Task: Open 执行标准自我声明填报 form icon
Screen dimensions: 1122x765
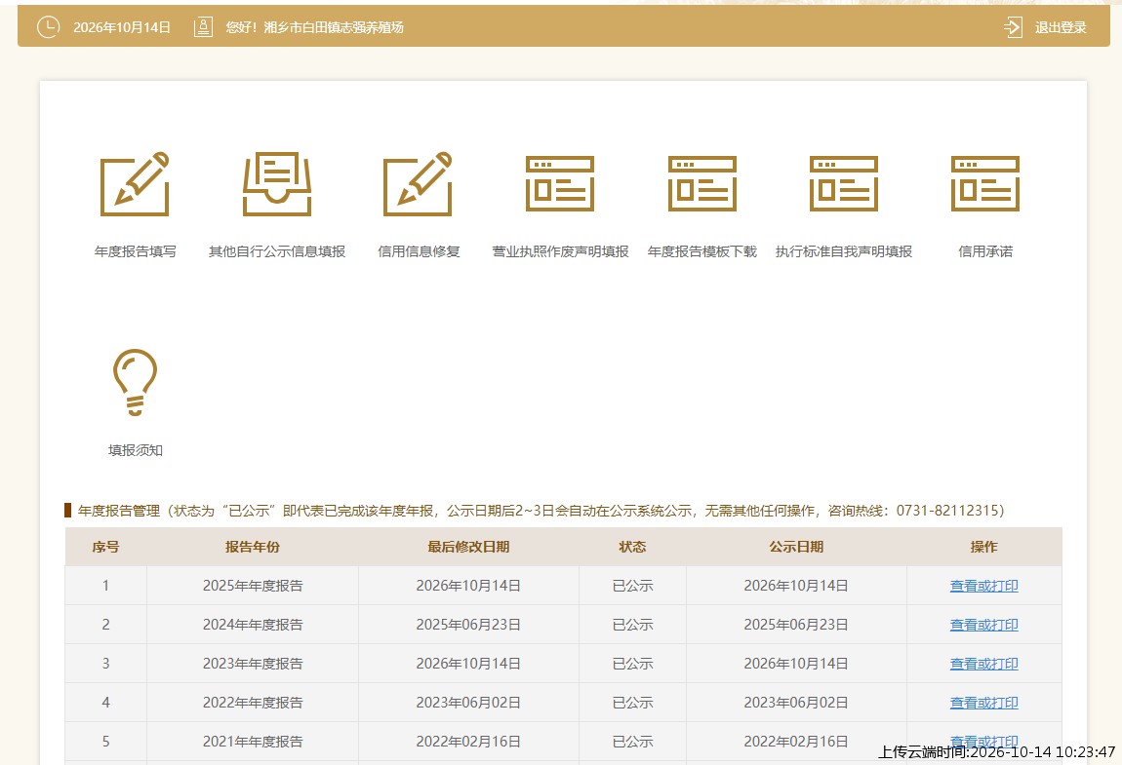Action: (x=844, y=184)
